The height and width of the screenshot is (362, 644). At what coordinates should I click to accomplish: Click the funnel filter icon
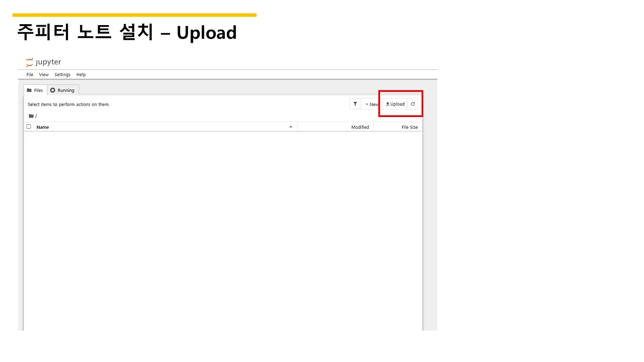355,104
